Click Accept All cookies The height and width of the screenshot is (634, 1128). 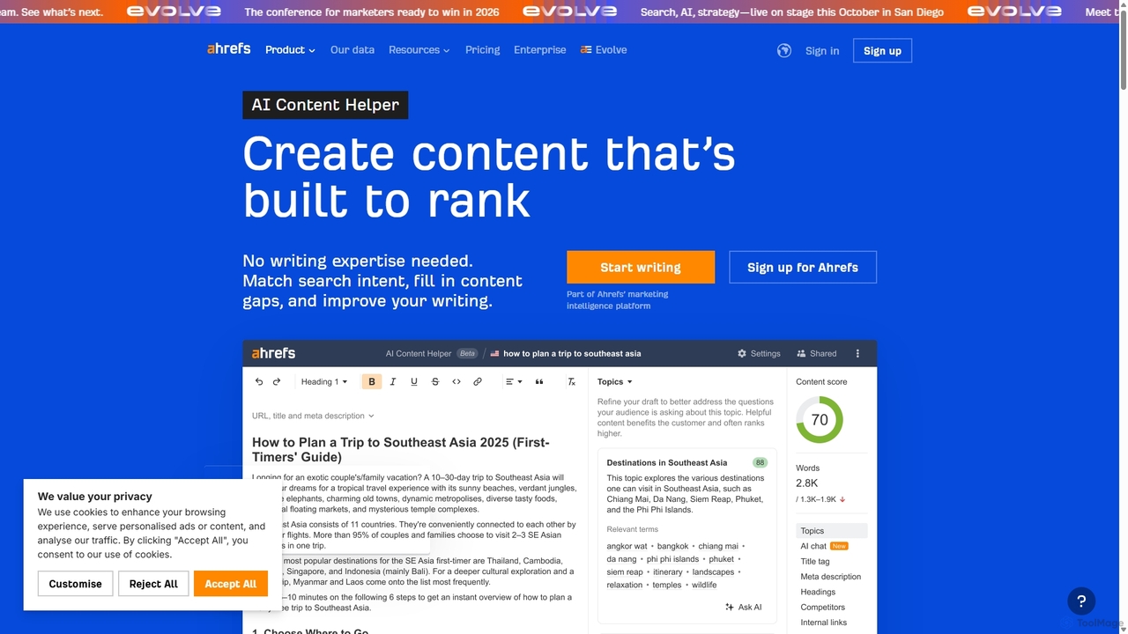tap(231, 584)
